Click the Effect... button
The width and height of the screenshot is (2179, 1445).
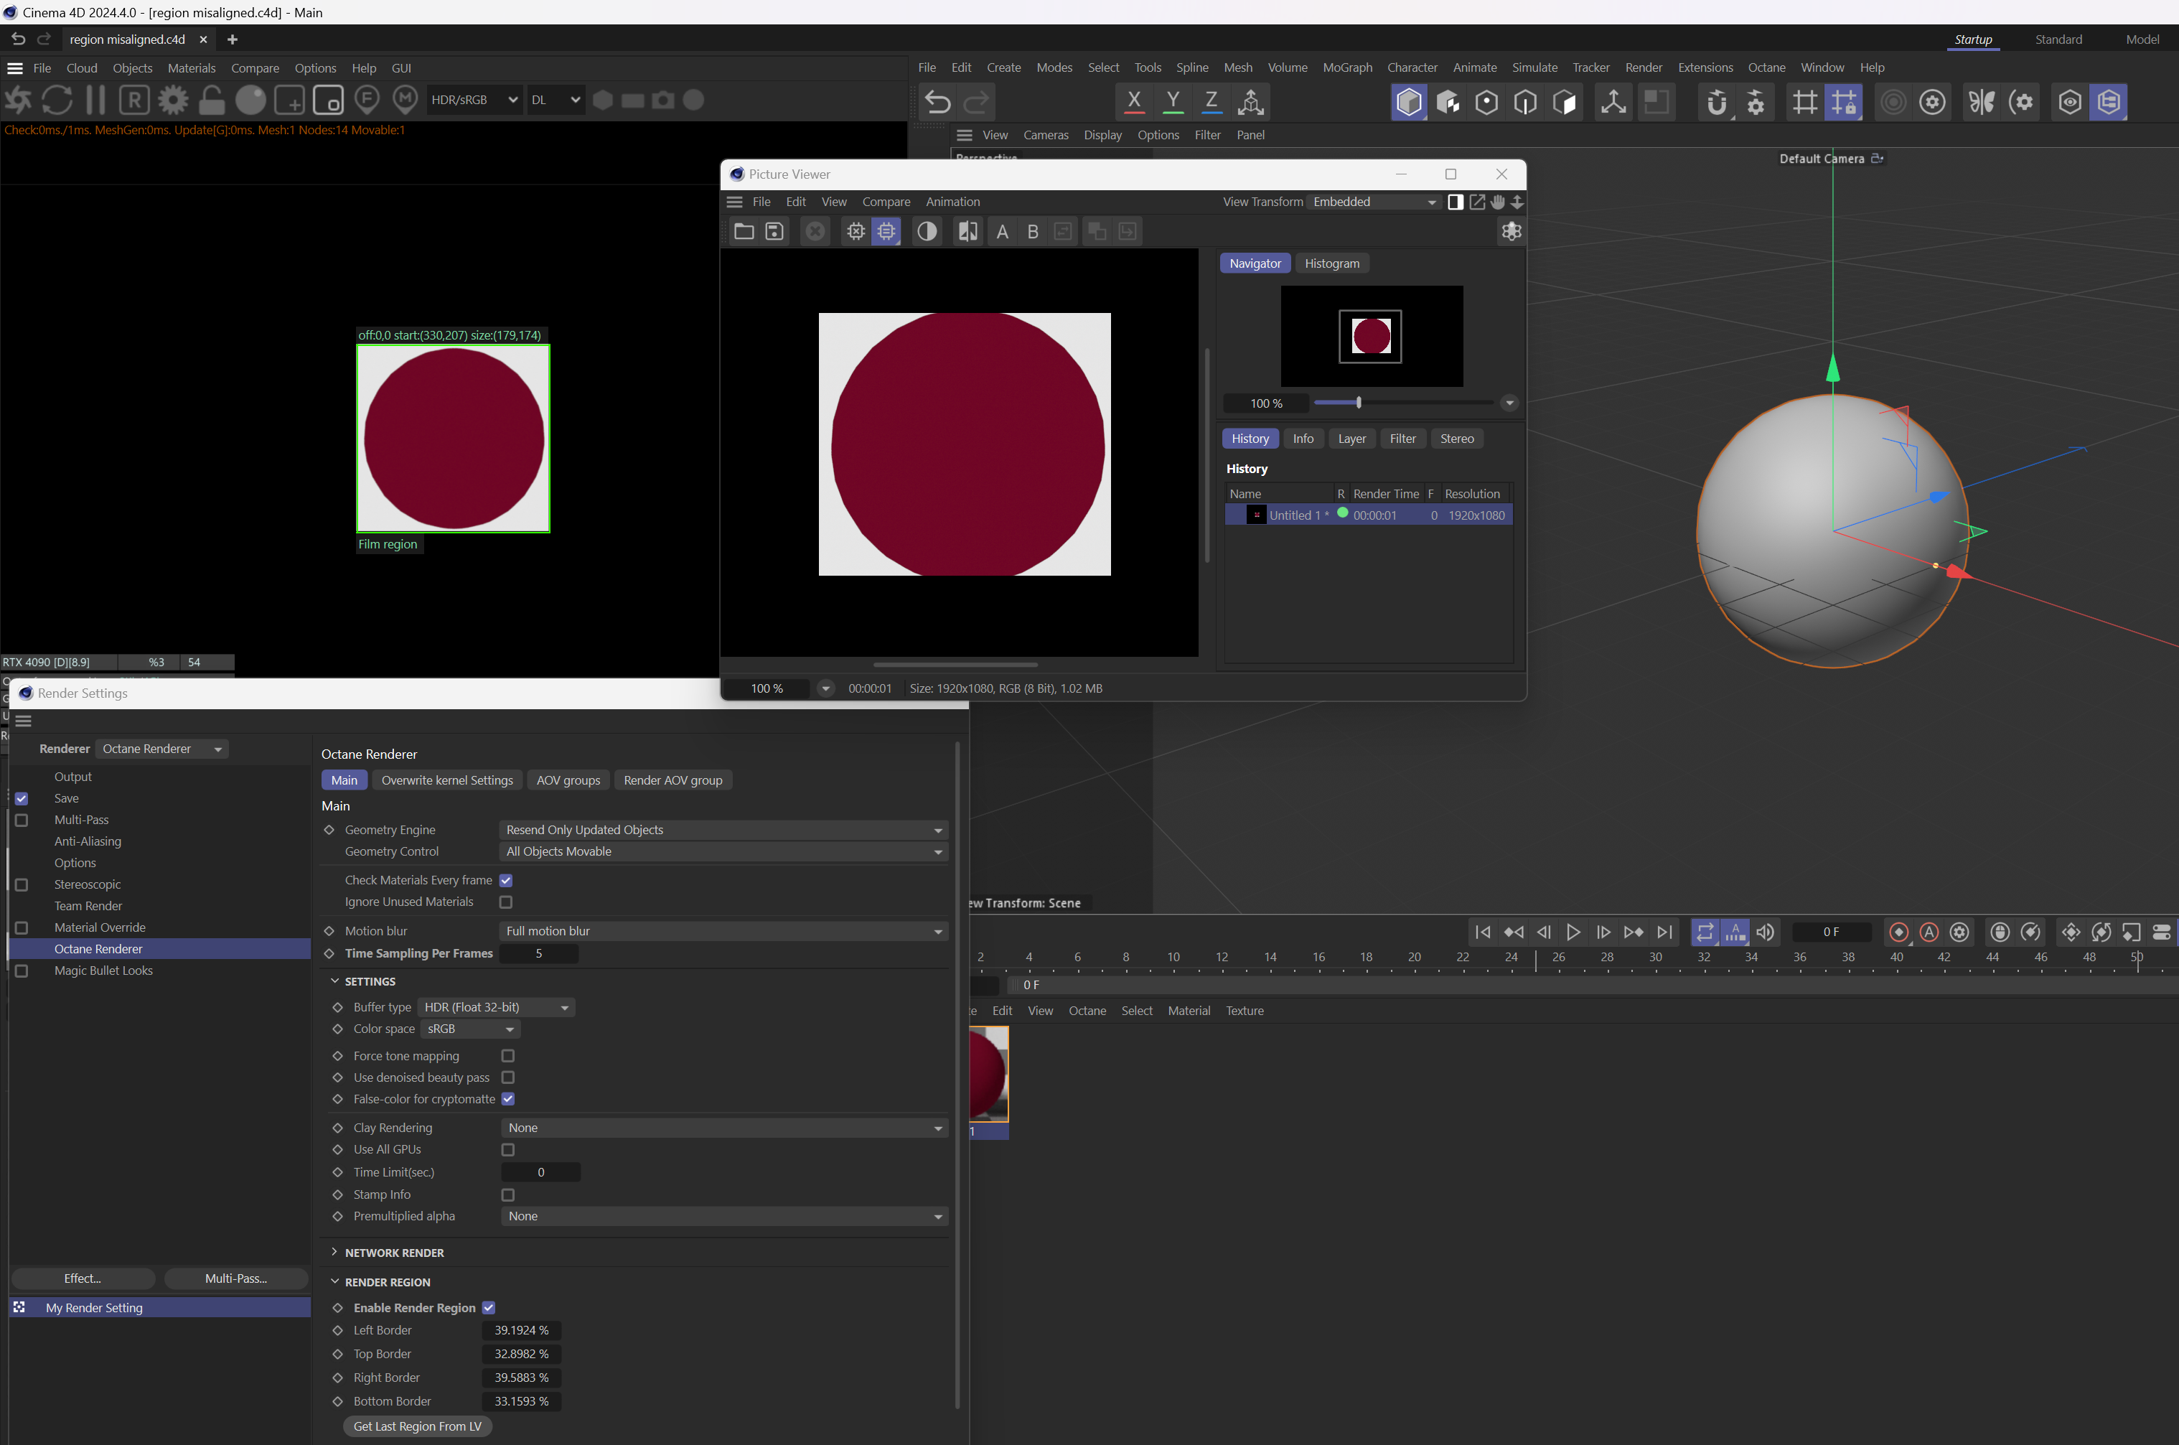(x=83, y=1278)
